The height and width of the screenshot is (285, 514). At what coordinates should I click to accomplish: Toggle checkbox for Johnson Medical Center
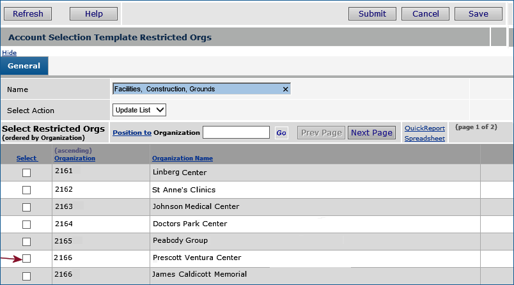coord(26,208)
